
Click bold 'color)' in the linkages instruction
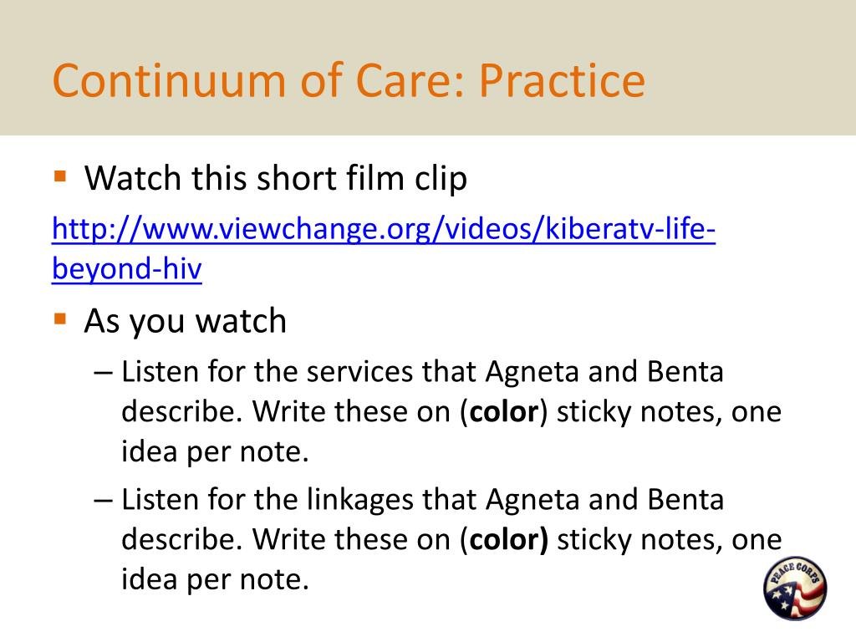509,540
